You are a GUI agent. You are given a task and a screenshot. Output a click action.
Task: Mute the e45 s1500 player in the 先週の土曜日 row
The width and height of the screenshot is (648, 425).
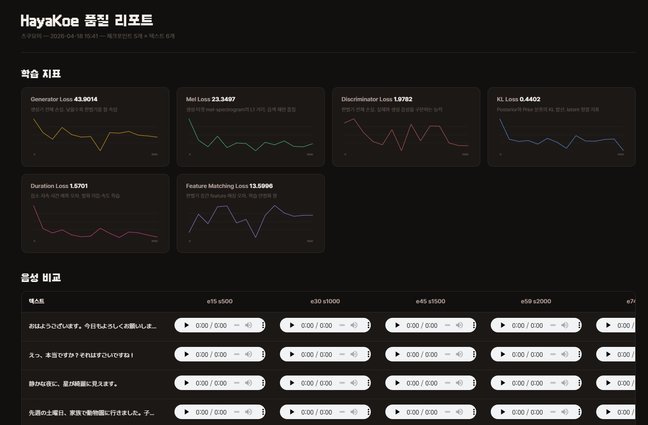pyautogui.click(x=459, y=412)
